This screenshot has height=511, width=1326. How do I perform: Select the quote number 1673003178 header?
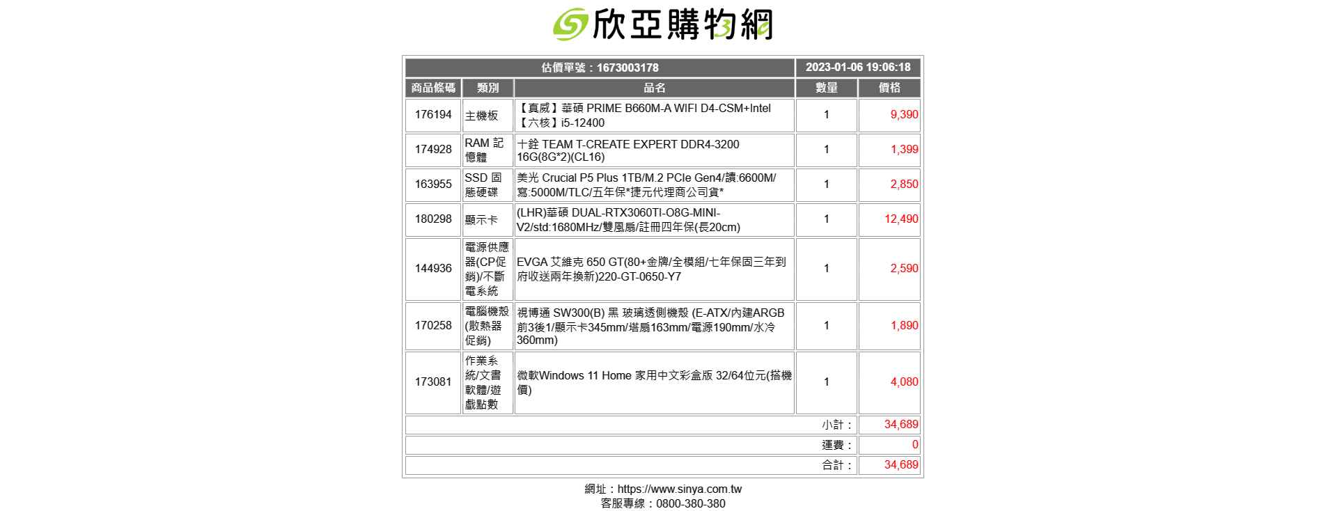tap(600, 68)
